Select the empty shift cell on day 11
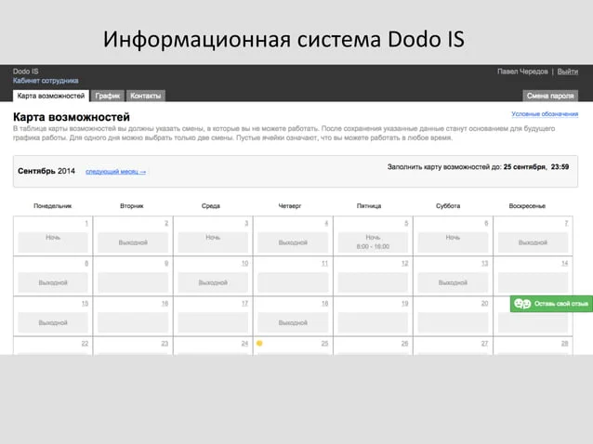The width and height of the screenshot is (593, 444). (293, 282)
